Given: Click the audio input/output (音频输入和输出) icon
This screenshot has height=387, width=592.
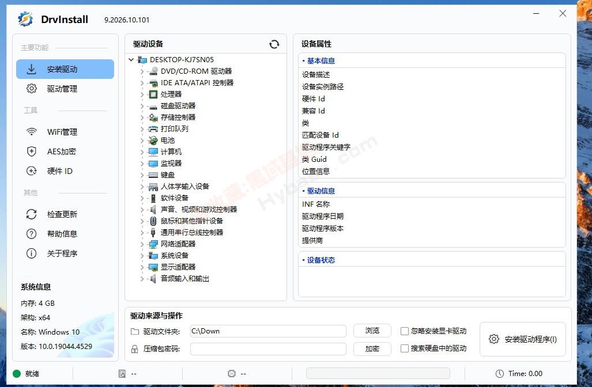Looking at the screenshot, I should [x=153, y=278].
